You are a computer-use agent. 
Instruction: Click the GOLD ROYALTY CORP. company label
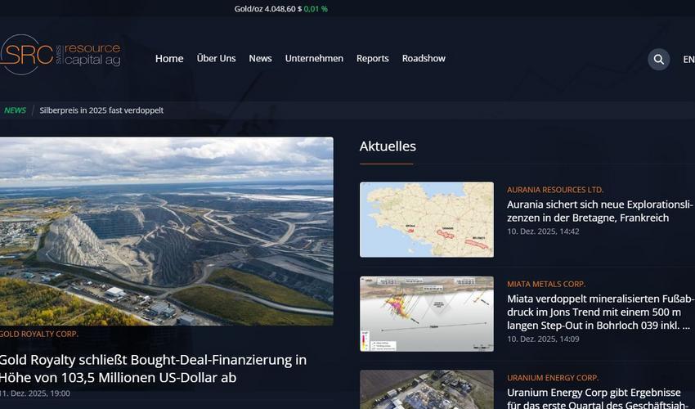click(x=39, y=334)
